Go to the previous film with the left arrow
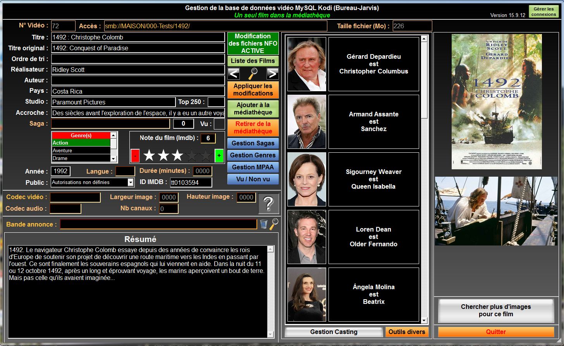 [x=234, y=73]
